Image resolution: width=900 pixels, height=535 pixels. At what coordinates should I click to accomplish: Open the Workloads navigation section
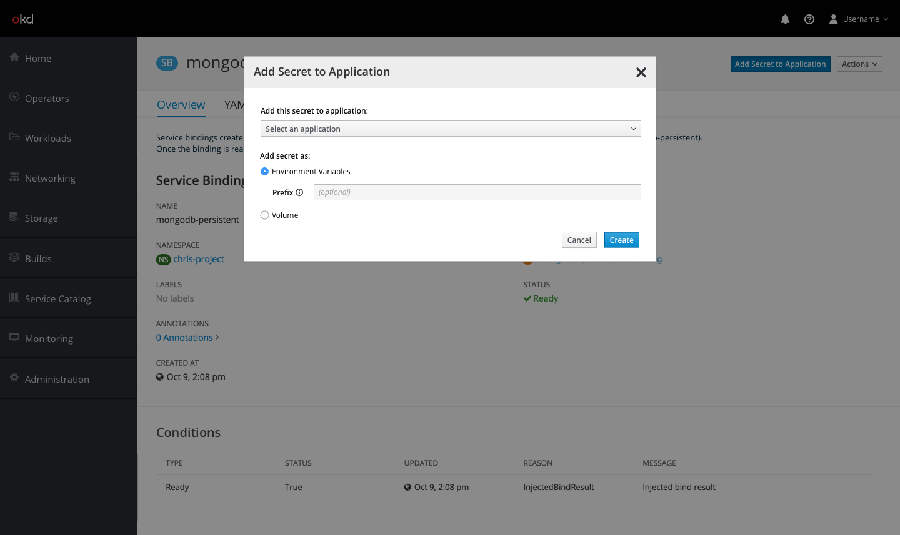(69, 138)
